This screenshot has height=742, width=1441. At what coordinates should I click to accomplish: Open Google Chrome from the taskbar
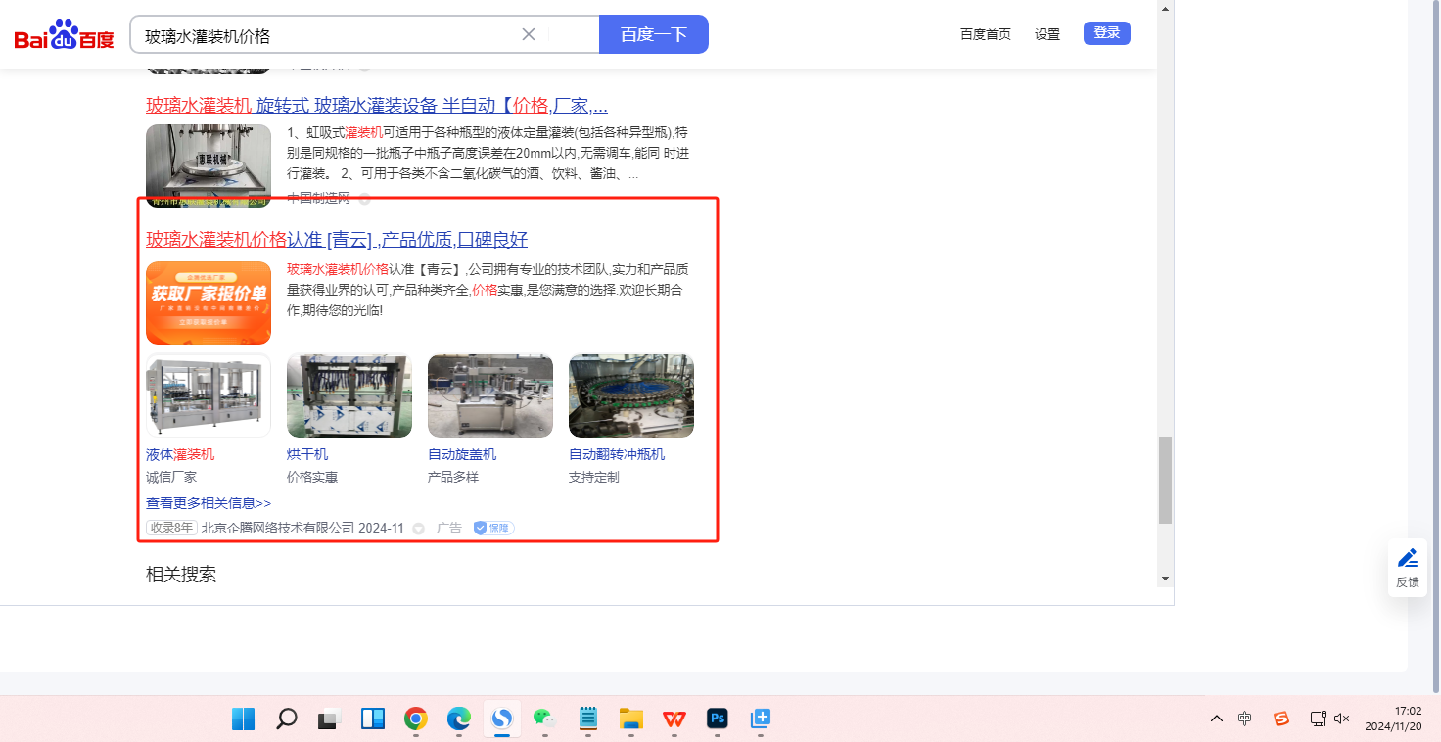click(x=416, y=719)
